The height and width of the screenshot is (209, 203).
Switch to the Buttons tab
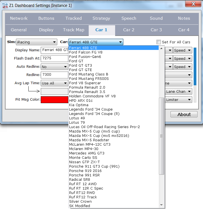(x=46, y=18)
